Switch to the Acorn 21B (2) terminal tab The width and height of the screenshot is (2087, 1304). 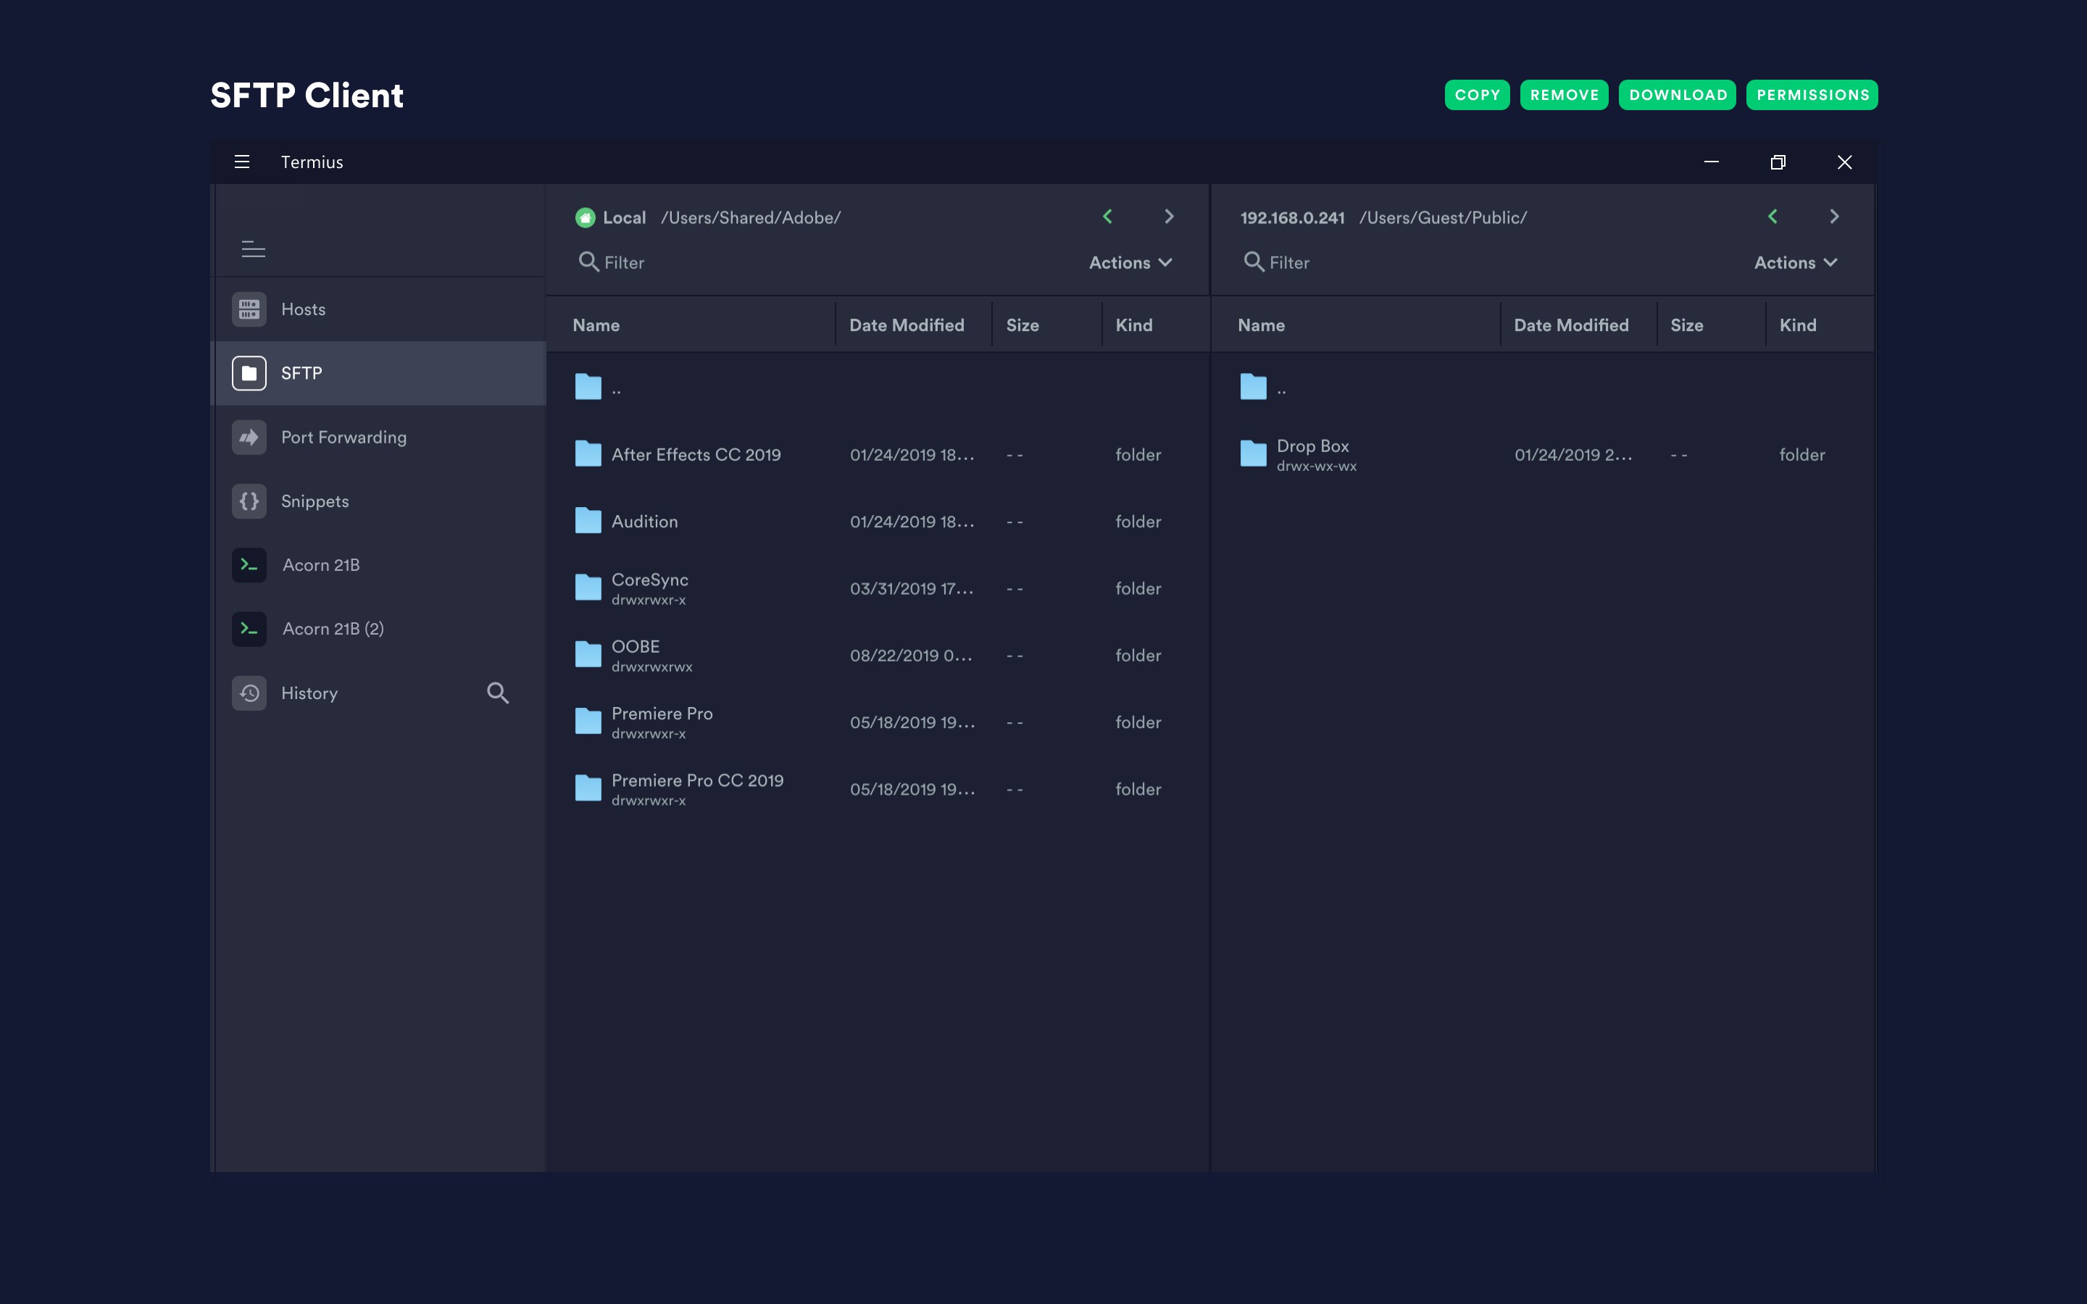[x=333, y=629]
